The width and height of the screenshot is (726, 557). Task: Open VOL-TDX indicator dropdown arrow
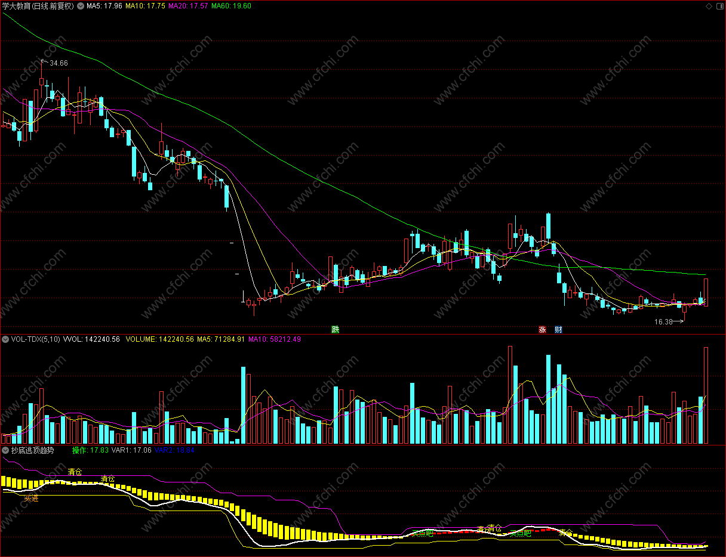pos(5,339)
